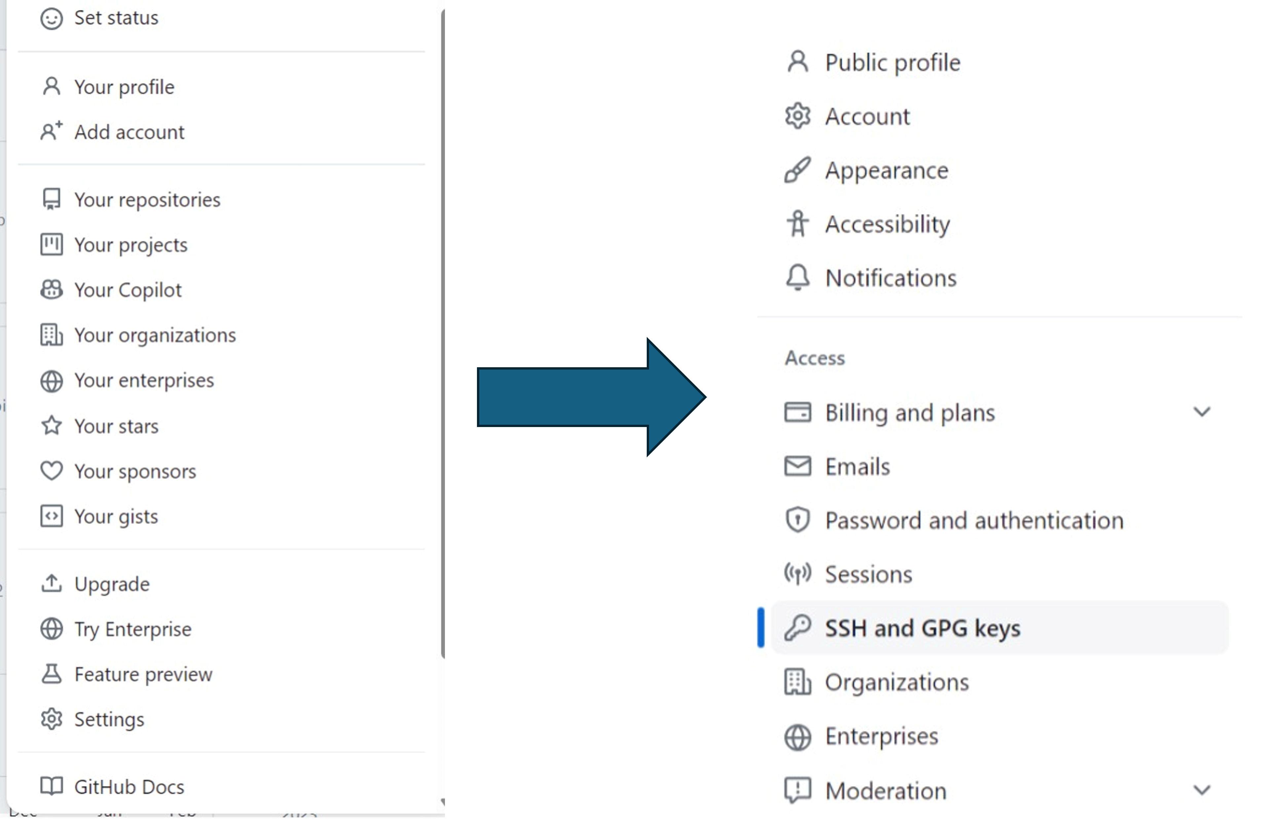Open Your repositories from the menu

coord(147,199)
